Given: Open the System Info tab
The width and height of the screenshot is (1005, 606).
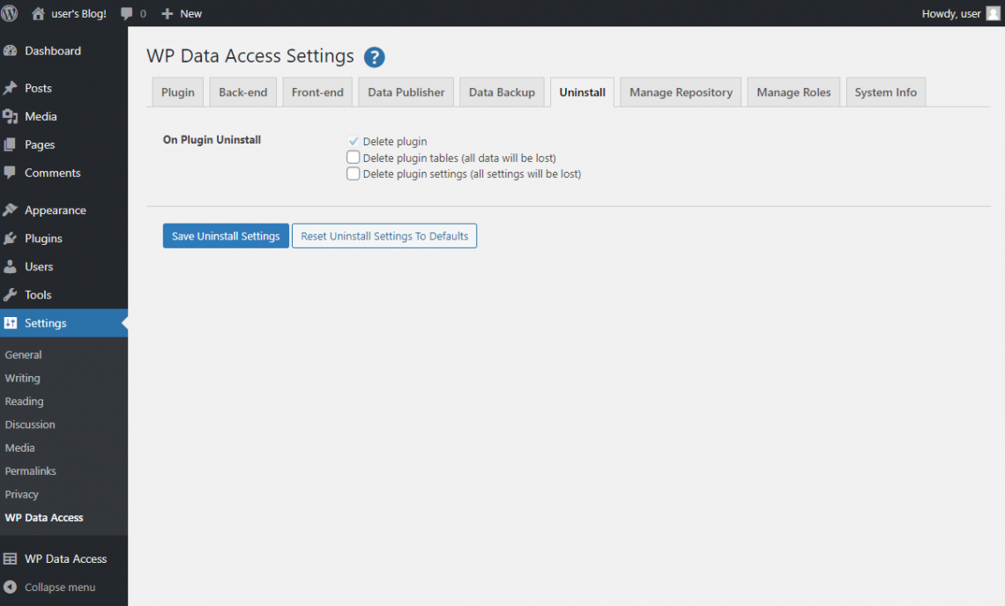Looking at the screenshot, I should (885, 92).
